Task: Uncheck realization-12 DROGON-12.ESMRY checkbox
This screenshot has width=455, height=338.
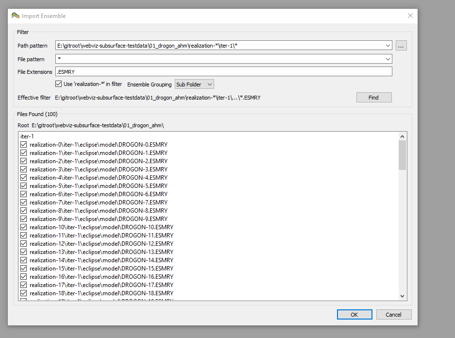Action: point(24,244)
